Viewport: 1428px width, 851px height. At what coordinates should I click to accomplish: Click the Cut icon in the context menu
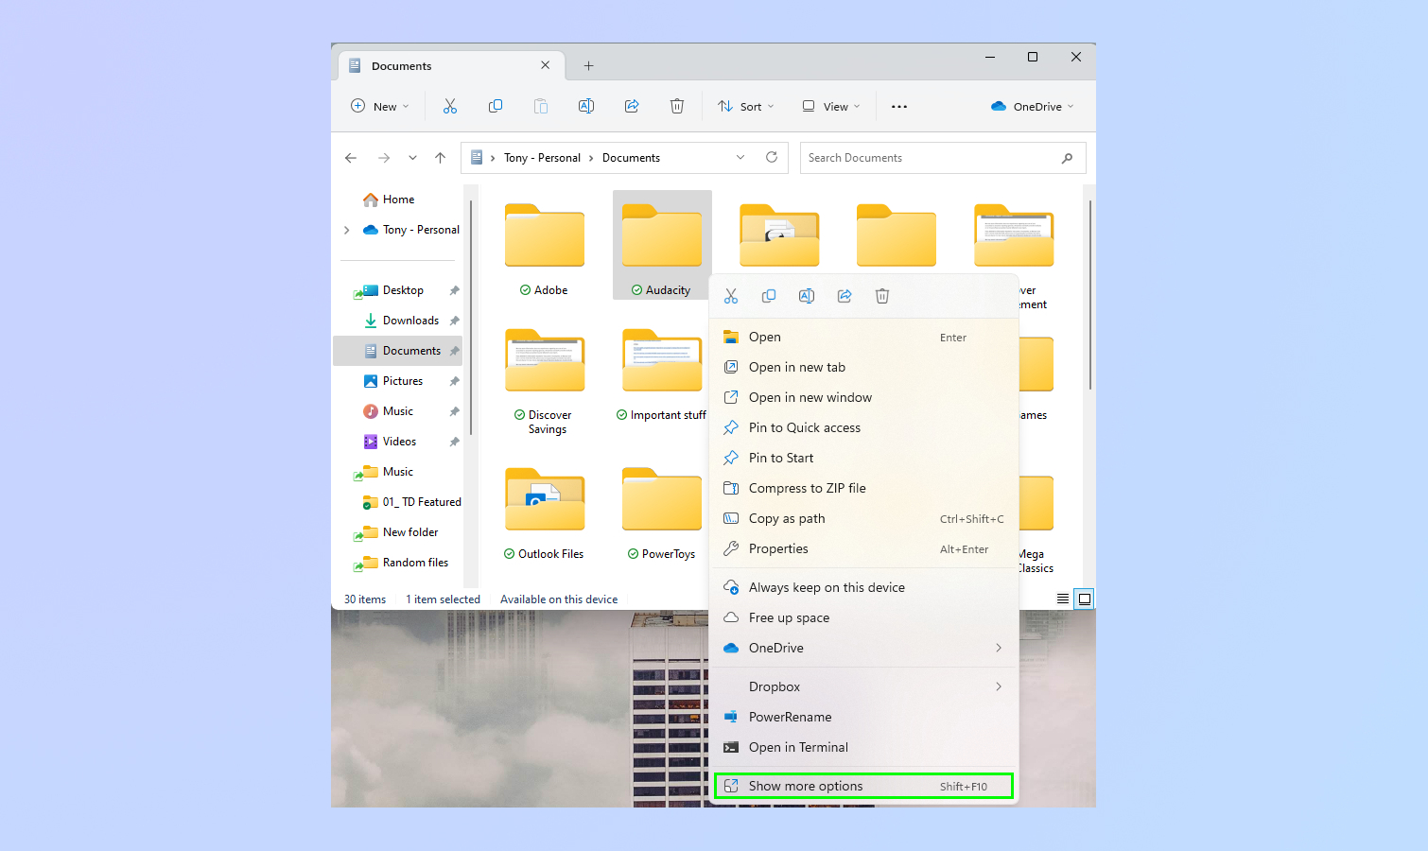pos(731,296)
